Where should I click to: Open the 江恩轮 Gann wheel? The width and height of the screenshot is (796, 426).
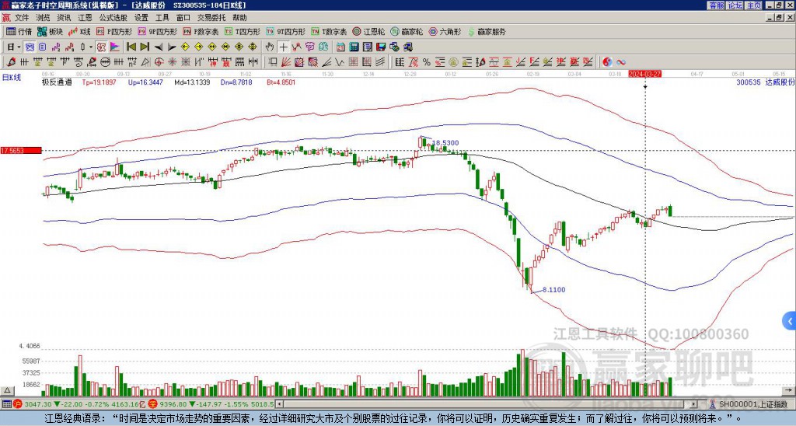pyautogui.click(x=369, y=31)
